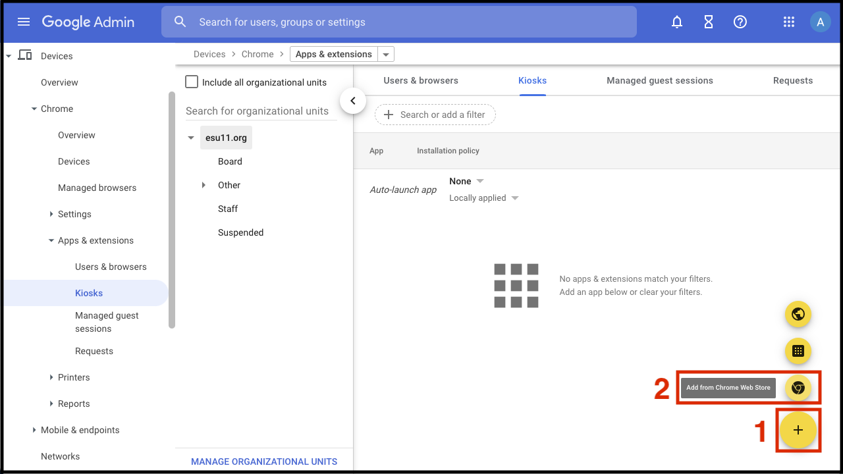Collapse the esu11.org org unit arrow

click(191, 138)
